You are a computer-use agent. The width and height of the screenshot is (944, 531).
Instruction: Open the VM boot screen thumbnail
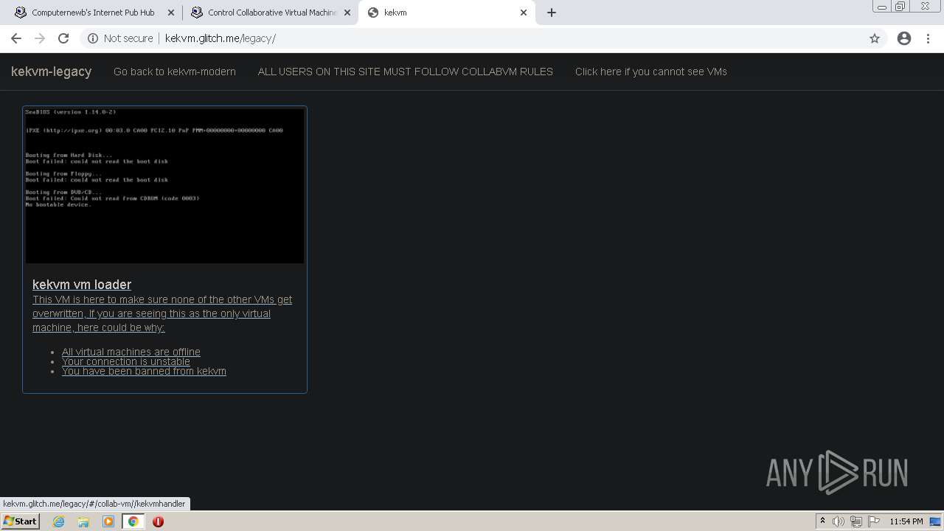click(164, 186)
